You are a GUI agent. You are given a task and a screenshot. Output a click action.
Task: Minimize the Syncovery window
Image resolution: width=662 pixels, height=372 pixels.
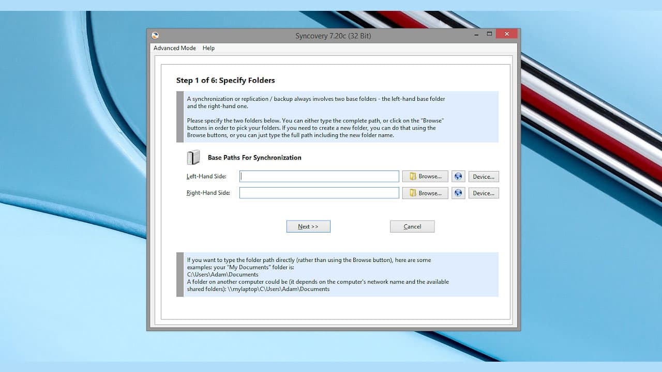coord(475,34)
